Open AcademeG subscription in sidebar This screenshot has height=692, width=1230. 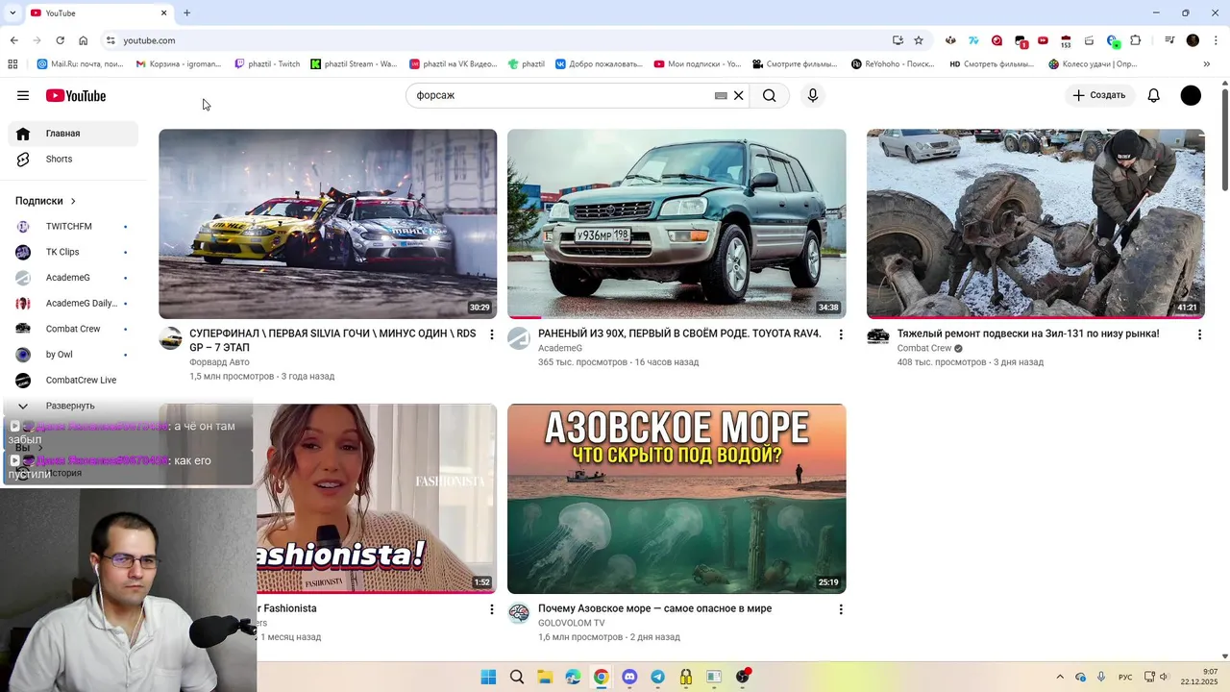pos(73,277)
